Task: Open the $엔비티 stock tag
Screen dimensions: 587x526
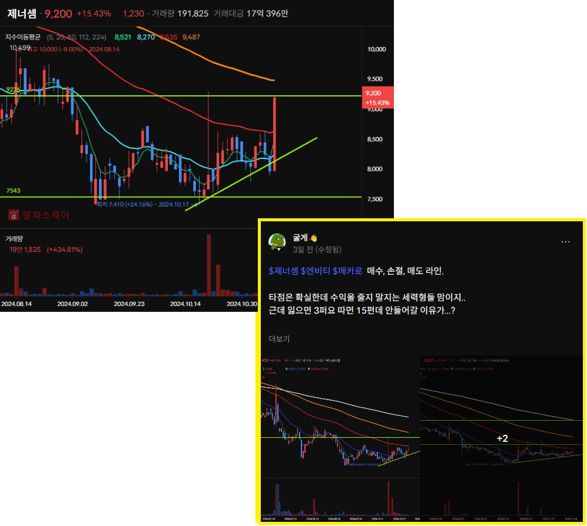Action: (316, 271)
